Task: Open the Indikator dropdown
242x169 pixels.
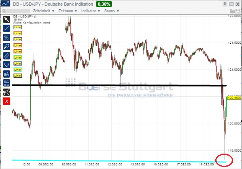Action: click(x=91, y=11)
